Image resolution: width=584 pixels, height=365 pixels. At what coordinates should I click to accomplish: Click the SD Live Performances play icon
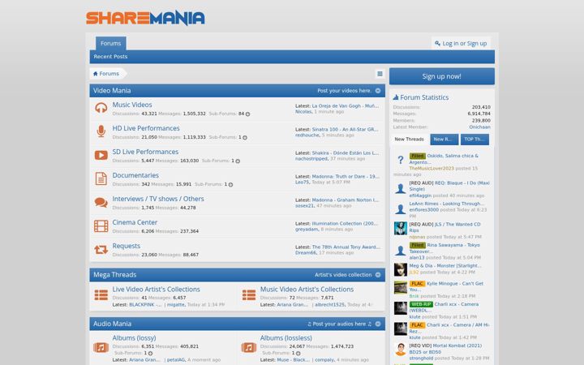tap(101, 155)
